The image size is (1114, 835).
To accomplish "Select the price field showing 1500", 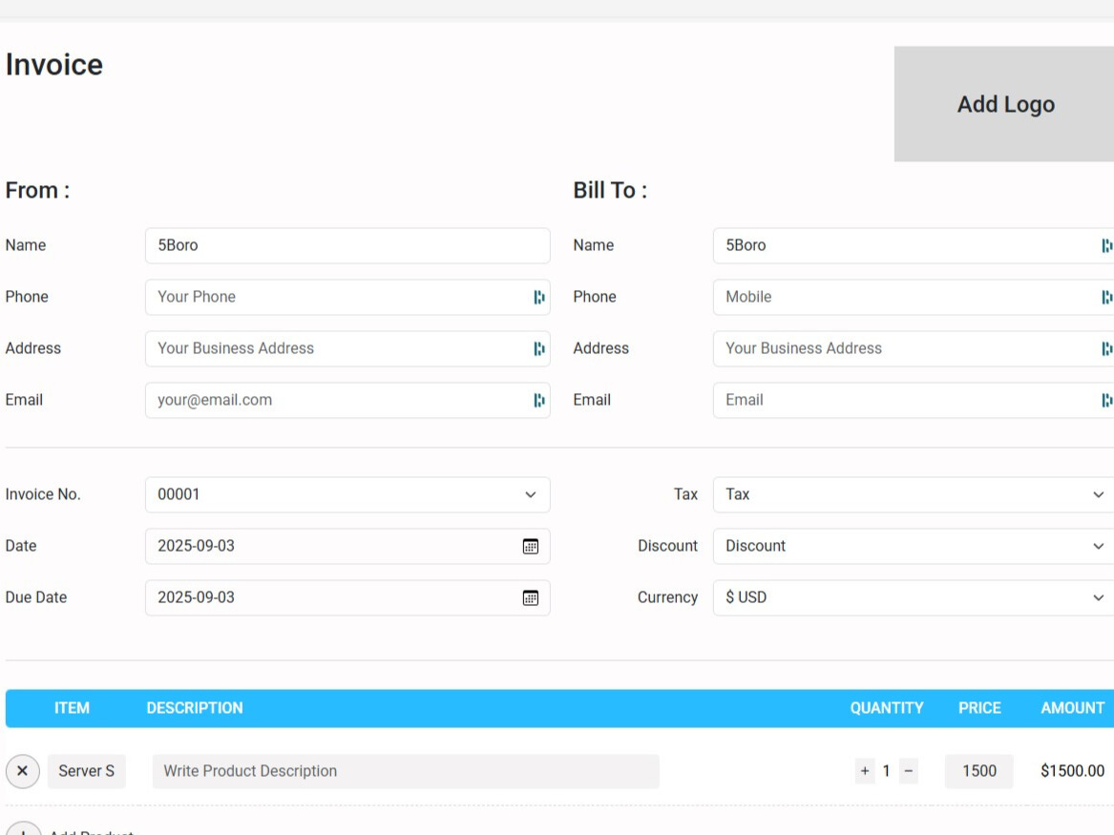I will tap(978, 771).
